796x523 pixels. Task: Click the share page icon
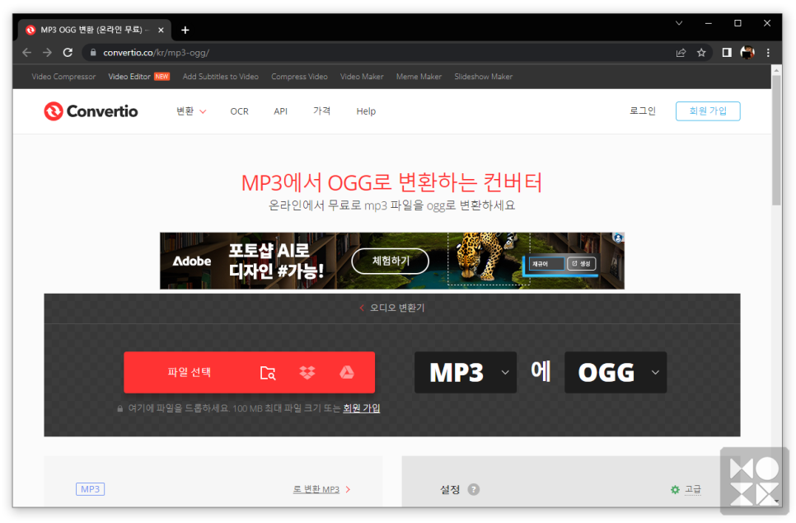(x=681, y=52)
